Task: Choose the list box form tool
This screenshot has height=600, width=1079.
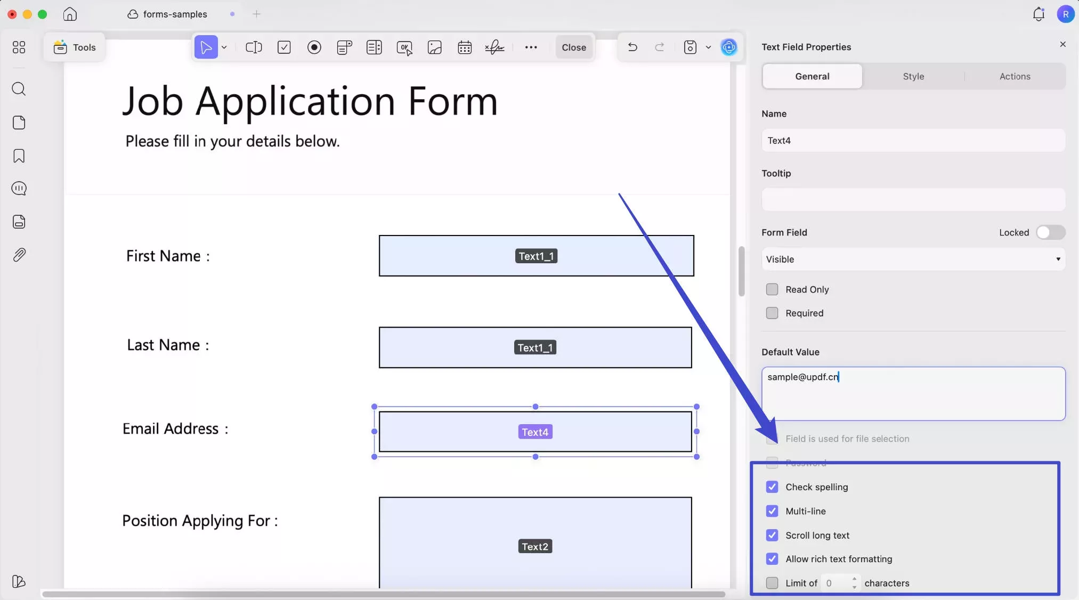Action: pyautogui.click(x=374, y=47)
